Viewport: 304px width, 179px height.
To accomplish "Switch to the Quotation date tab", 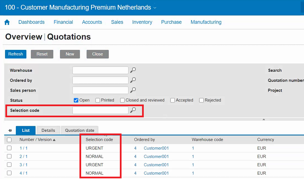I will (x=79, y=130).
